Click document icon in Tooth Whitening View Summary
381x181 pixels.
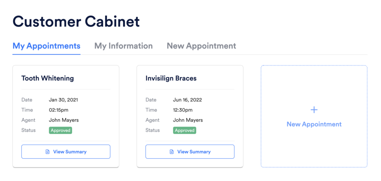(x=47, y=152)
